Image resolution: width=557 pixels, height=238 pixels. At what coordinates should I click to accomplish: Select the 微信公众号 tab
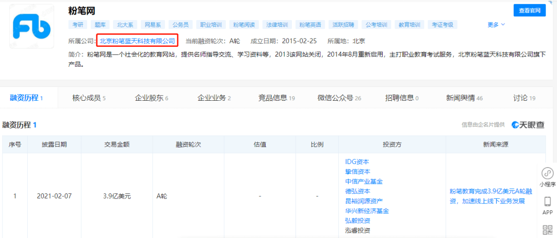click(339, 98)
